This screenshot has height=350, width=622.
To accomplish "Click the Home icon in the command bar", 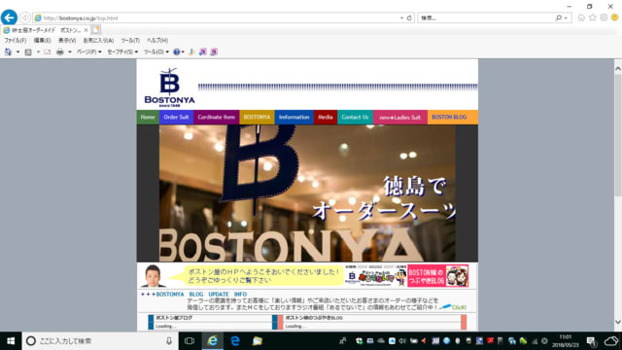I will pos(8,52).
